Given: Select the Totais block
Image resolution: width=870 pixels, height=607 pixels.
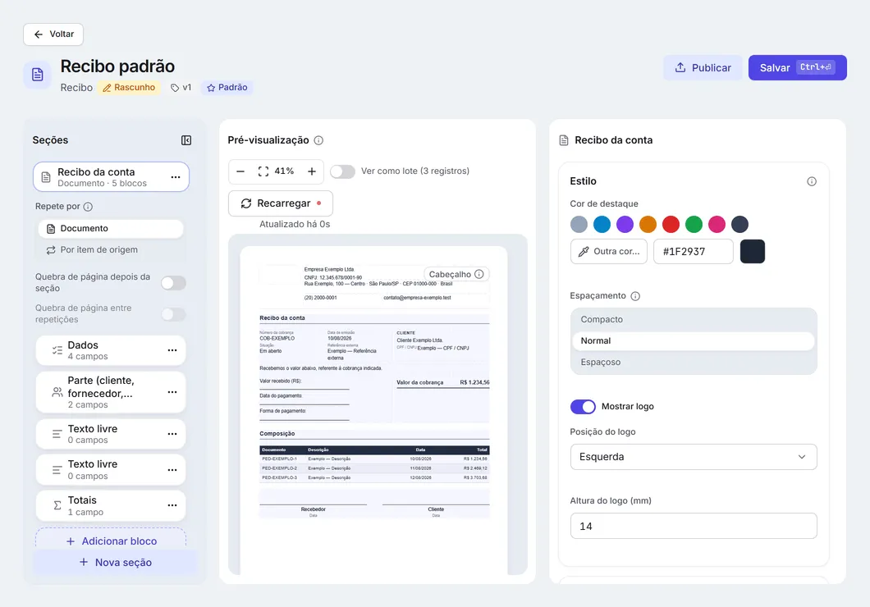Looking at the screenshot, I should tap(111, 505).
